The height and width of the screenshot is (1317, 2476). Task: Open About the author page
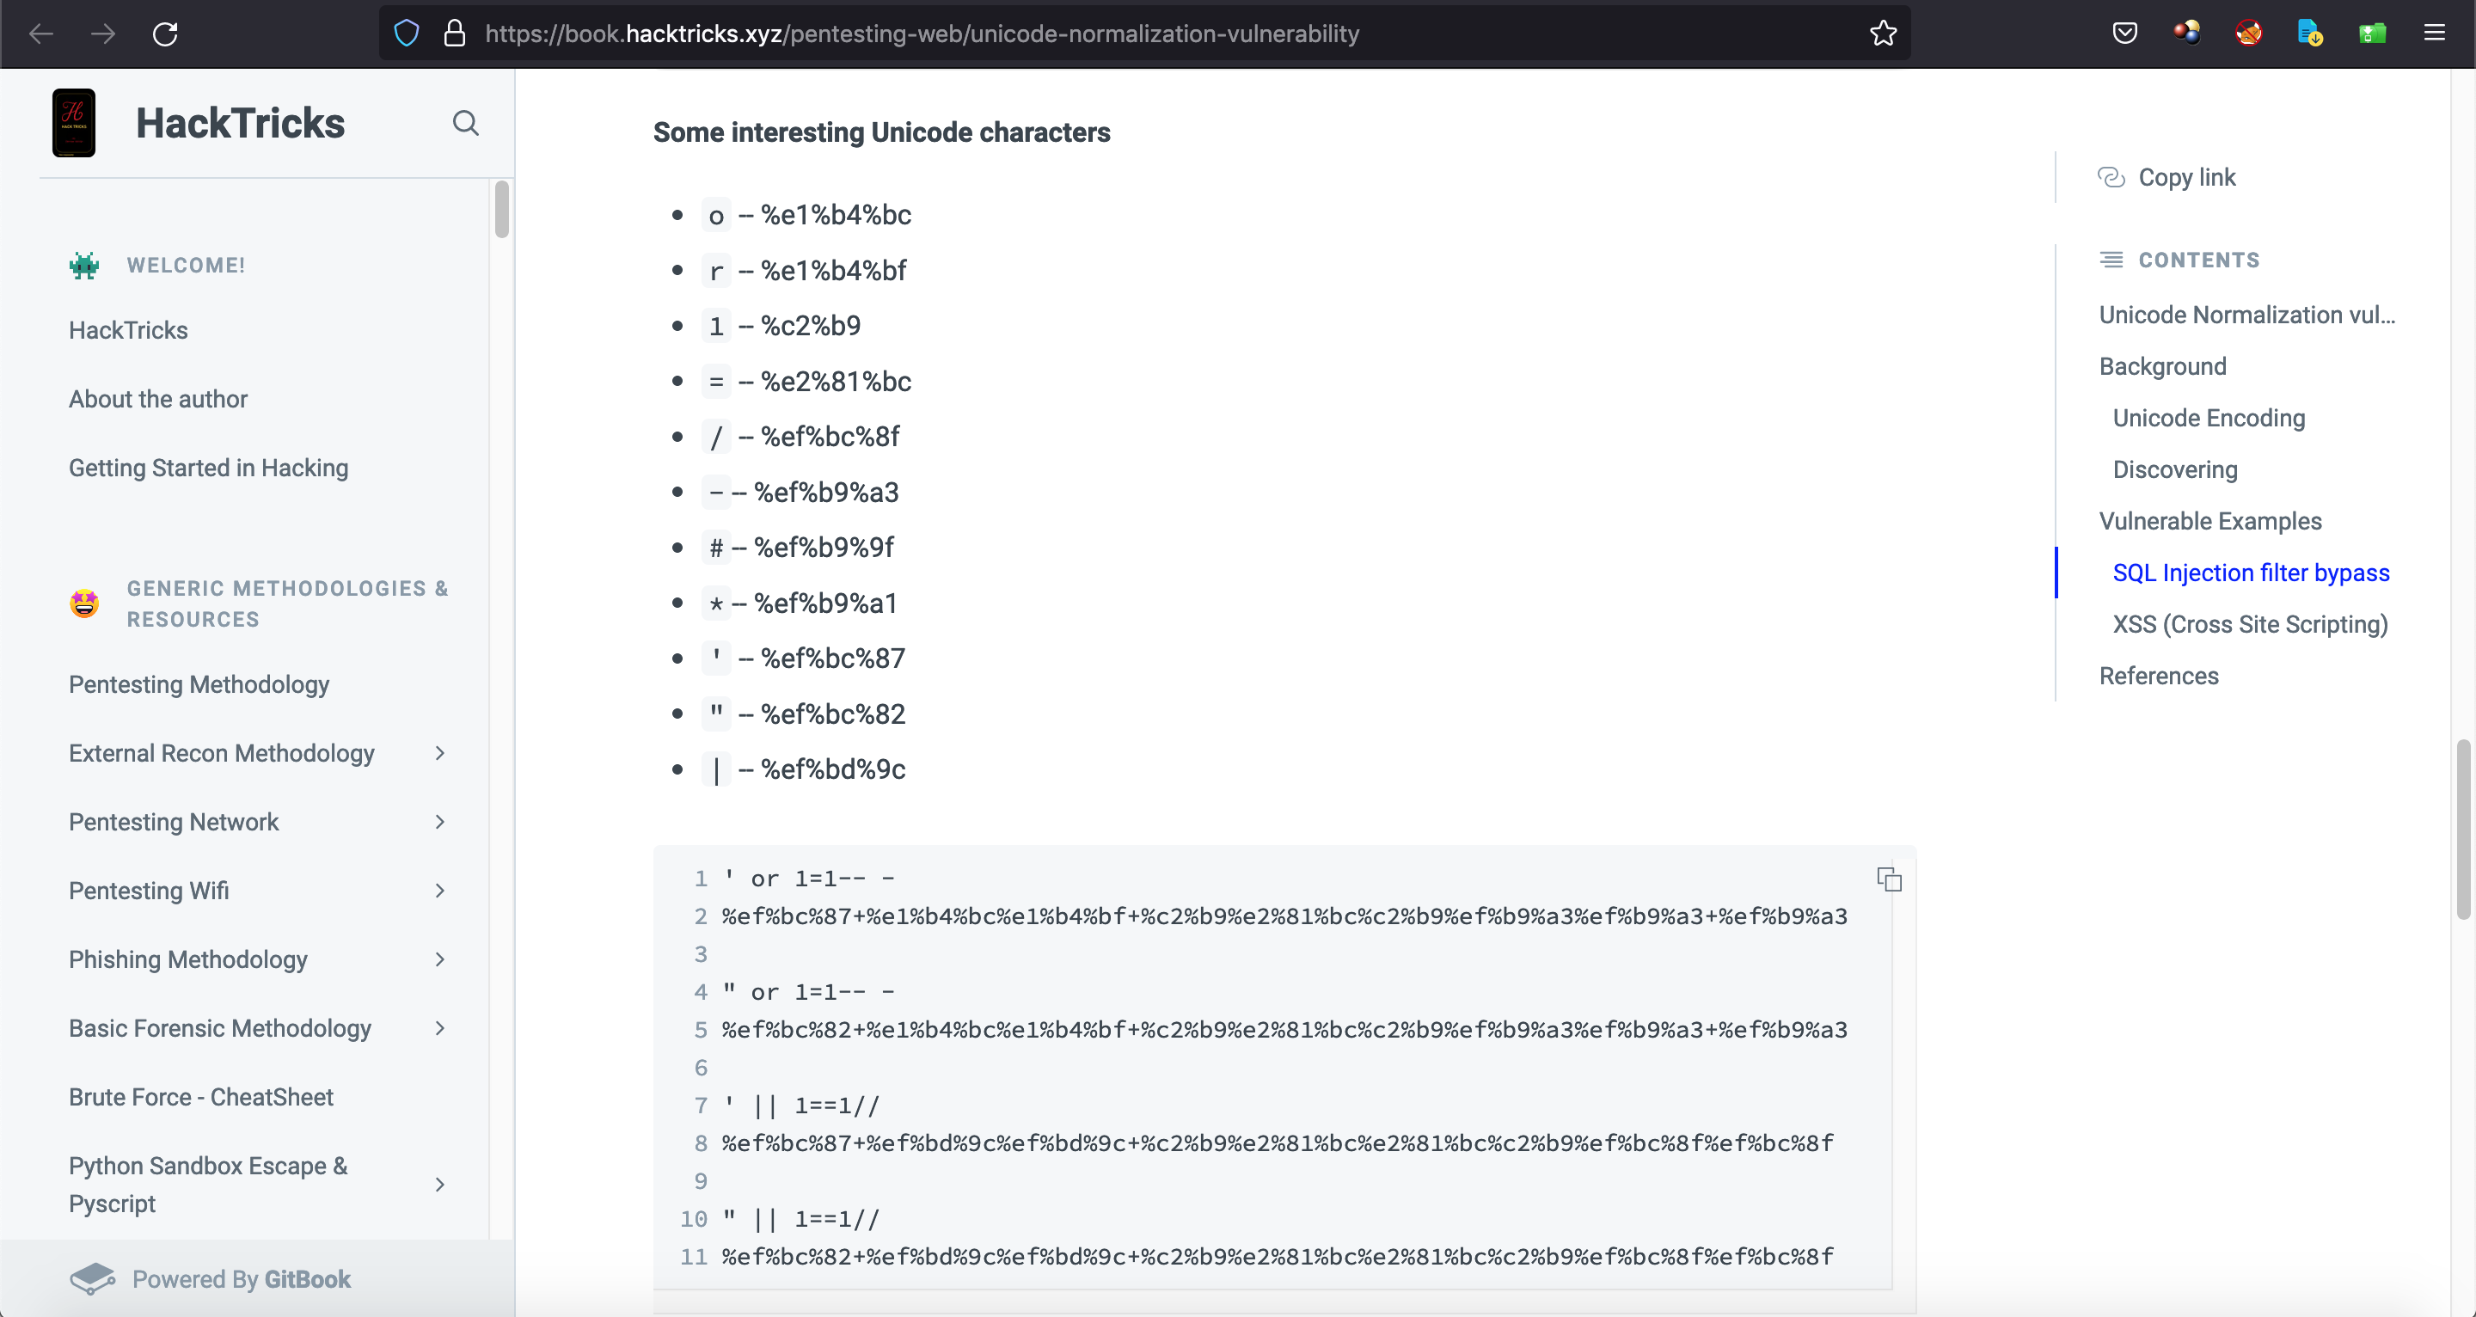(x=157, y=399)
